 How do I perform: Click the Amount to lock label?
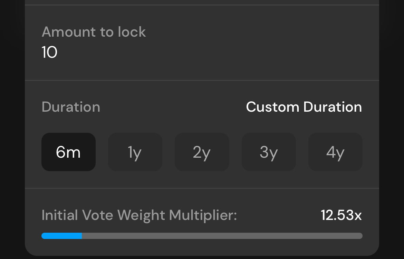tap(94, 32)
